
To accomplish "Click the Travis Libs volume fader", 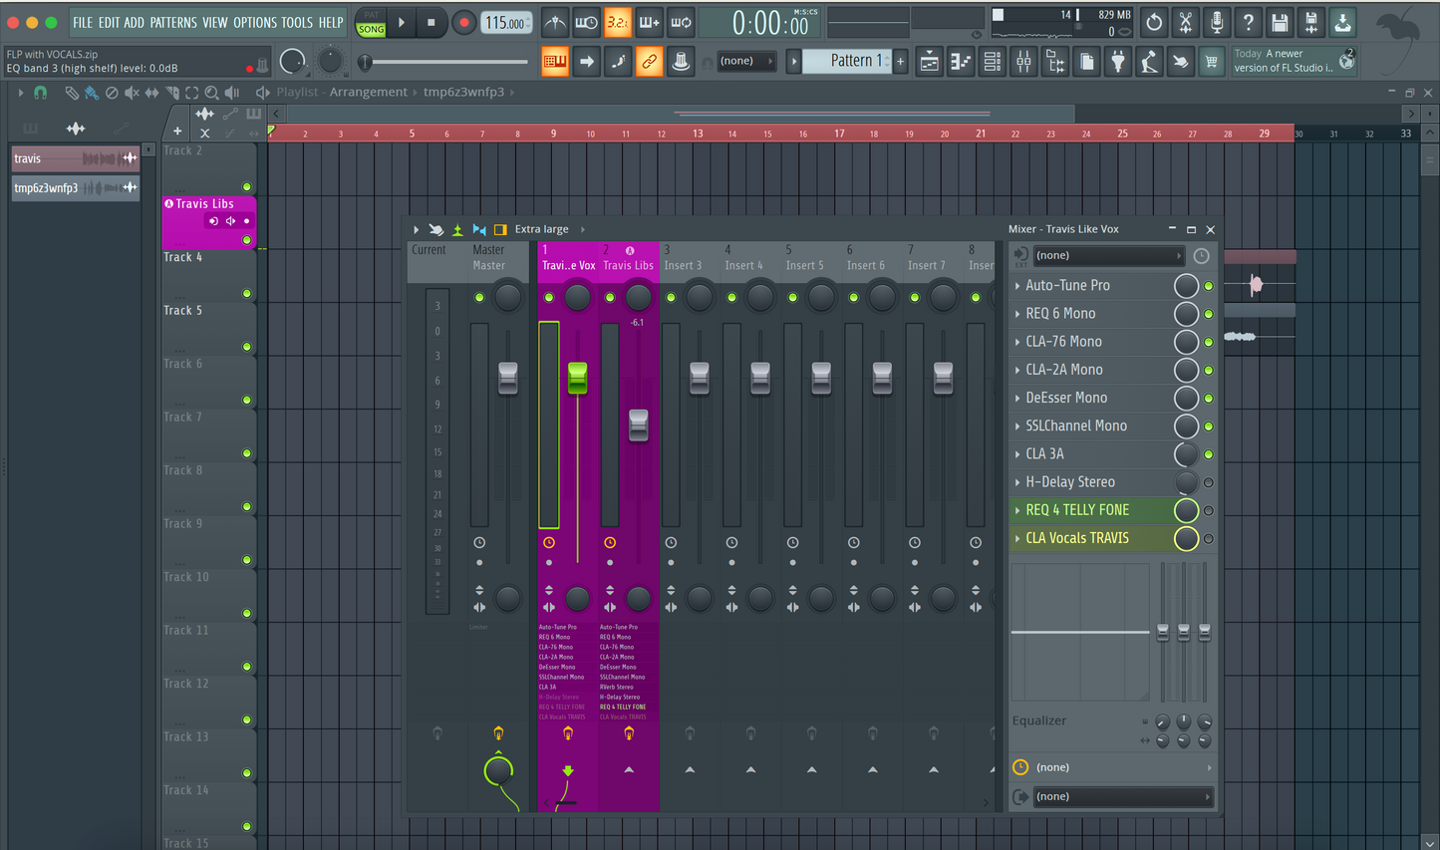I will [x=638, y=424].
